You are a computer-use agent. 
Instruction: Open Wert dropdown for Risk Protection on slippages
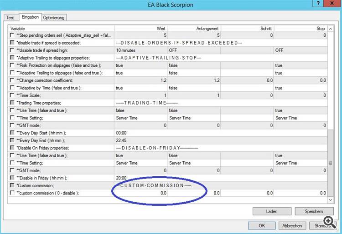pyautogui.click(x=141, y=65)
